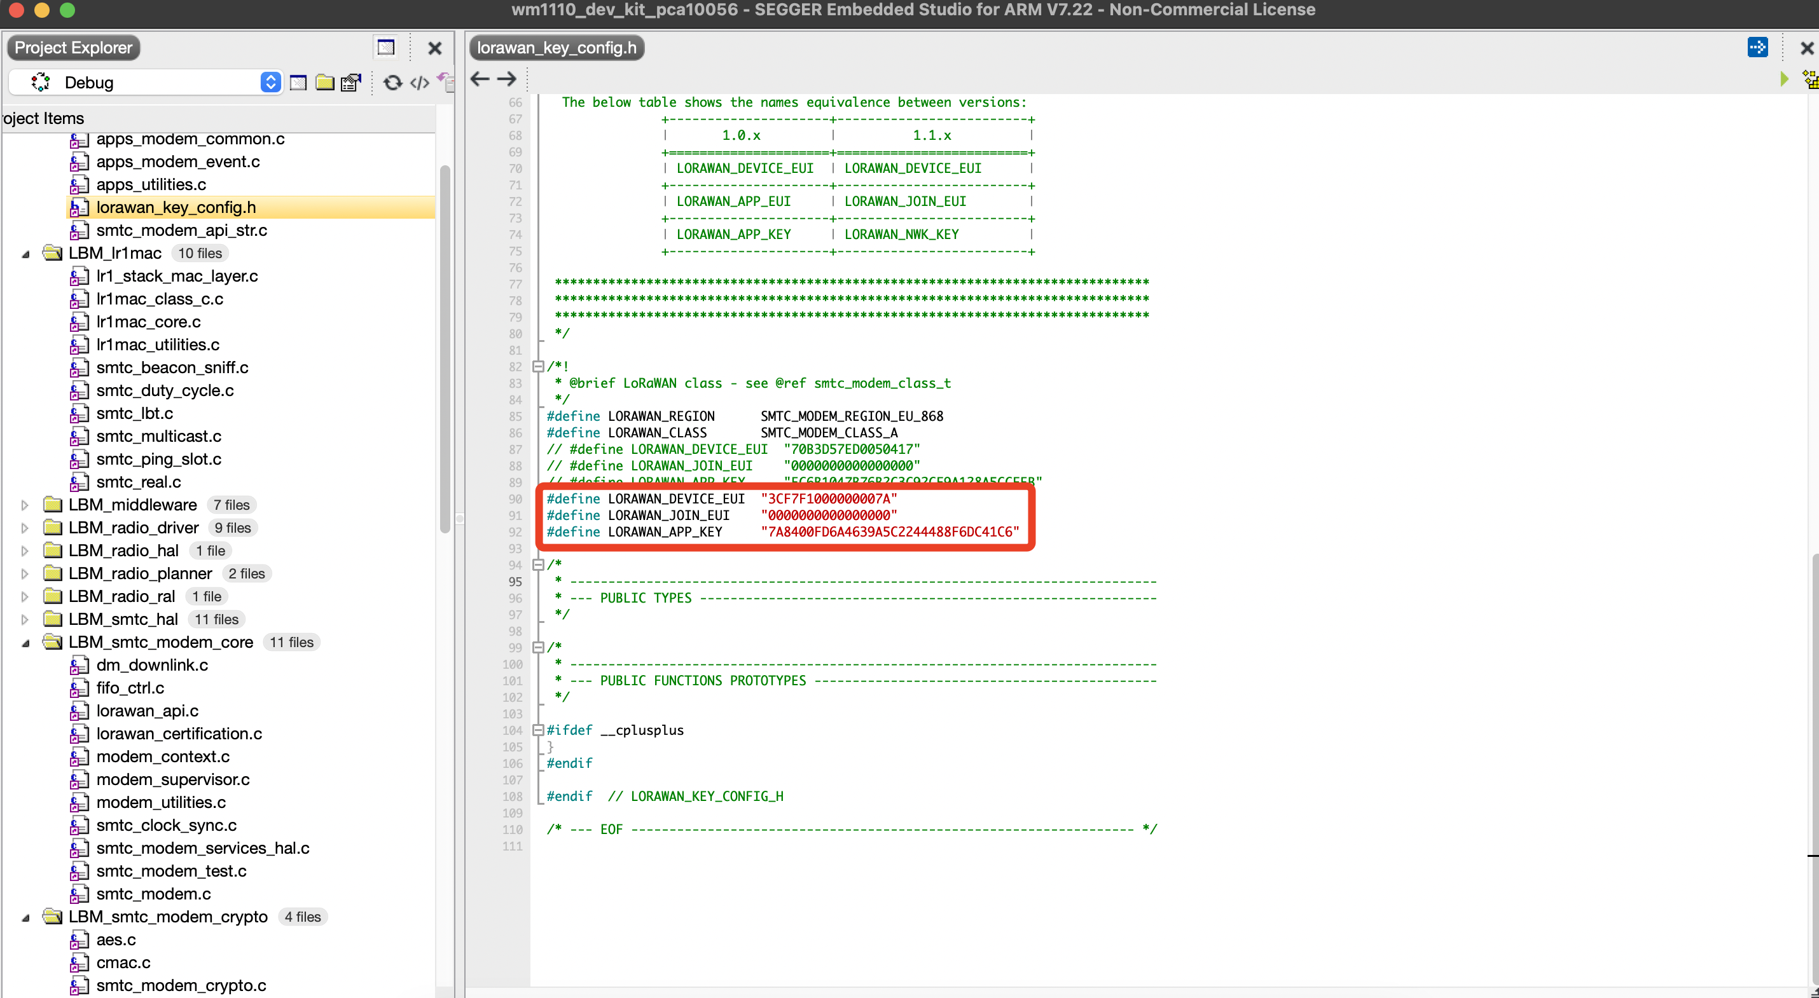This screenshot has height=998, width=1819.
Task: Open the Debug configuration dropdown
Action: point(270,83)
